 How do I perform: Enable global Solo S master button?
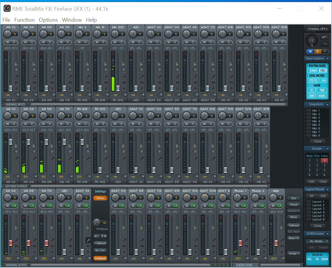click(x=317, y=51)
